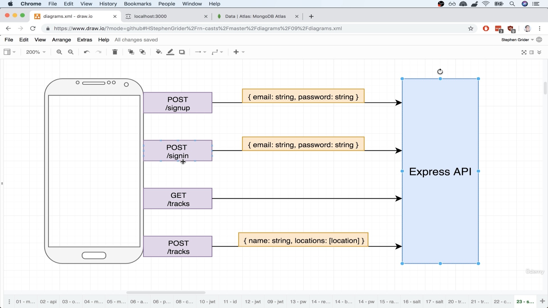Image resolution: width=548 pixels, height=308 pixels.
Task: Bookmark this page with star icon
Action: coord(471,29)
